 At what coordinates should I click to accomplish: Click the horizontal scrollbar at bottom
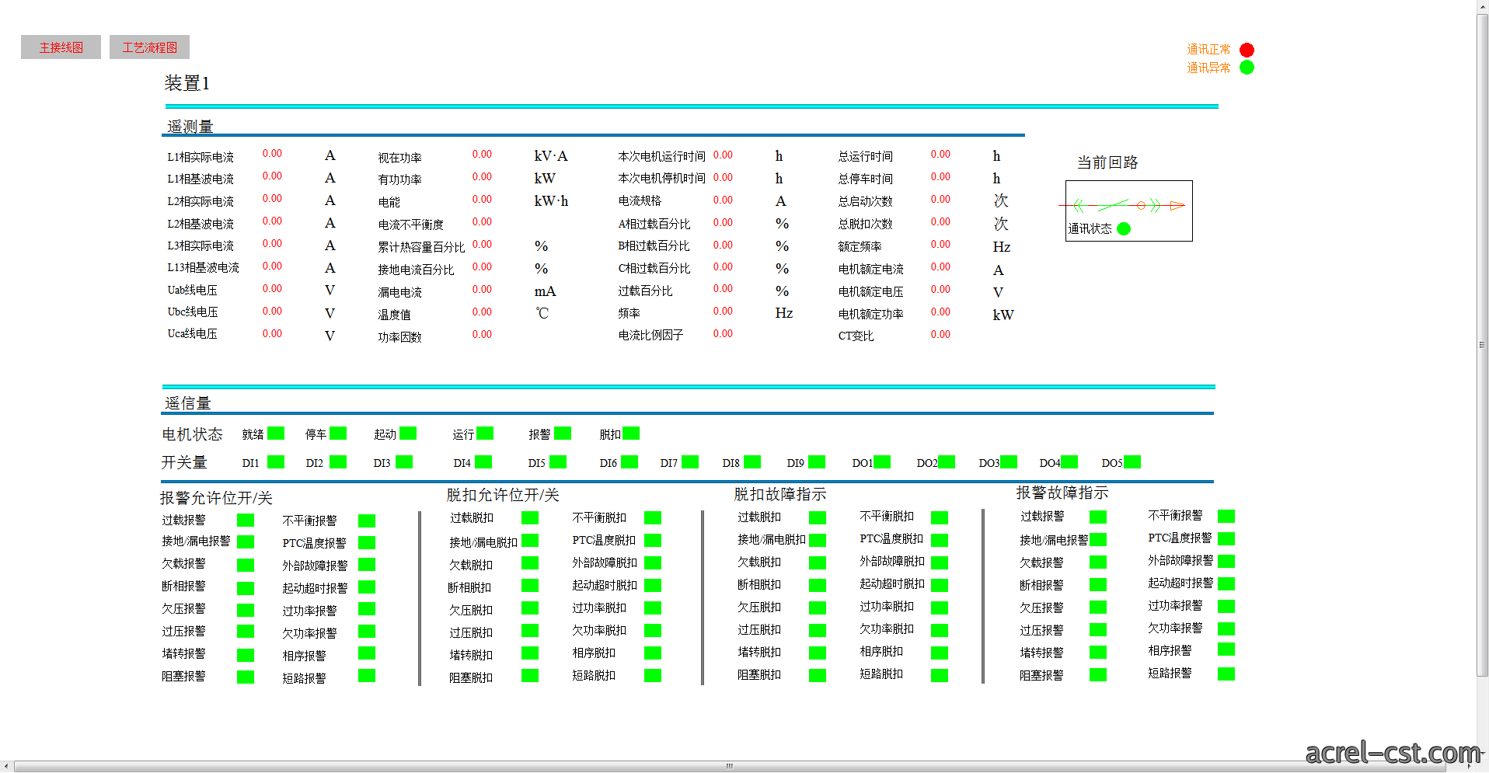coord(729,766)
